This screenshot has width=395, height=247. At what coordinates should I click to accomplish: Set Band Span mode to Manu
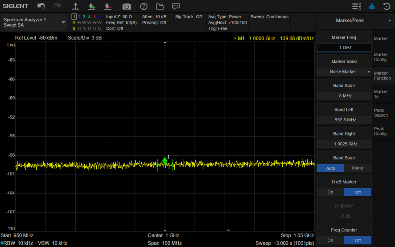358,168
